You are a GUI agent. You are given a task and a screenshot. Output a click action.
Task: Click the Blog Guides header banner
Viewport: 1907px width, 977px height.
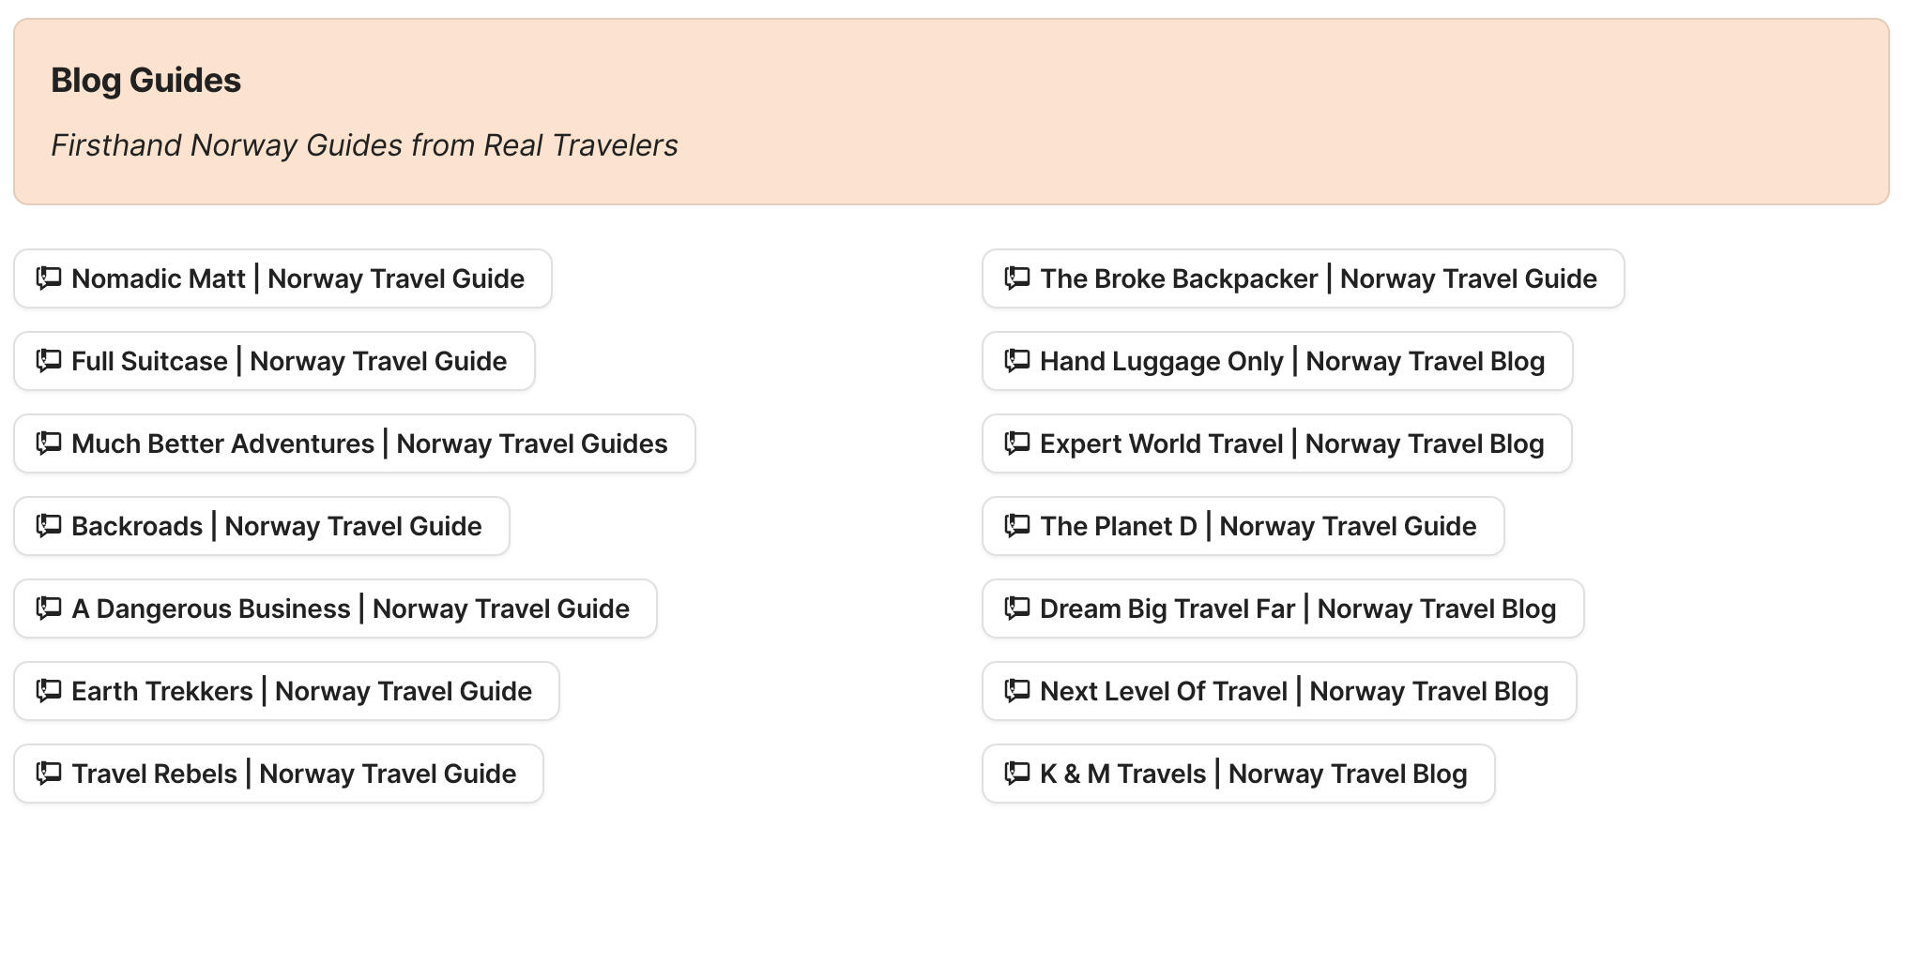[x=953, y=112]
